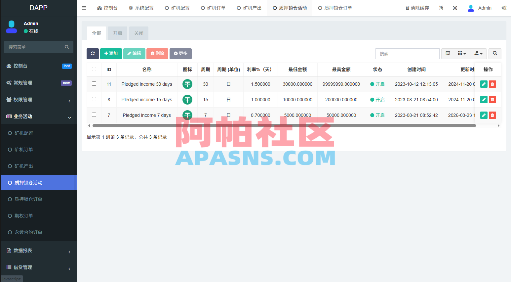The width and height of the screenshot is (511, 282).
Task: Click the search magnifier button beside export
Action: tap(495, 54)
